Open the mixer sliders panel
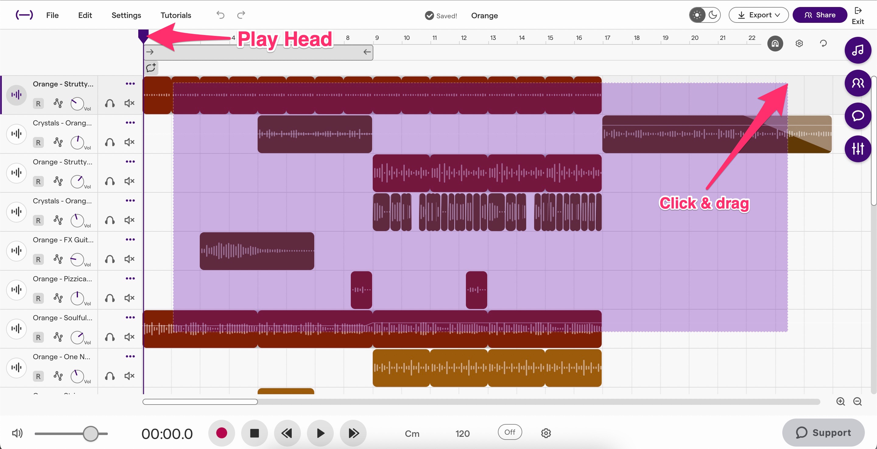Image resolution: width=877 pixels, height=449 pixels. point(858,149)
